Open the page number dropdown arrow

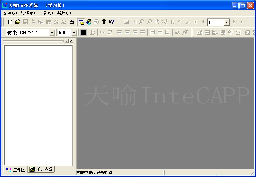pos(227,22)
